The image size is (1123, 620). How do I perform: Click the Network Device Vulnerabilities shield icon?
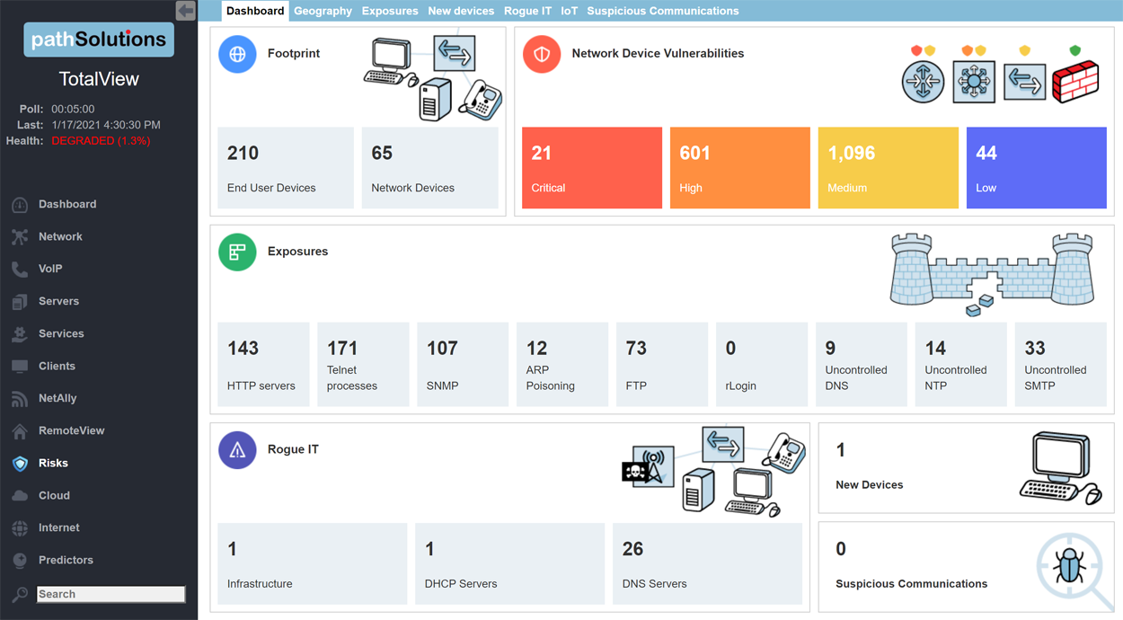point(541,54)
